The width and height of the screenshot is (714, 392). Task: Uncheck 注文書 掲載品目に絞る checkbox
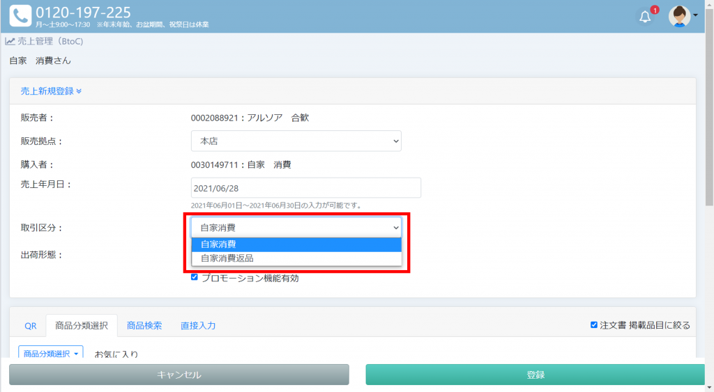(x=594, y=324)
